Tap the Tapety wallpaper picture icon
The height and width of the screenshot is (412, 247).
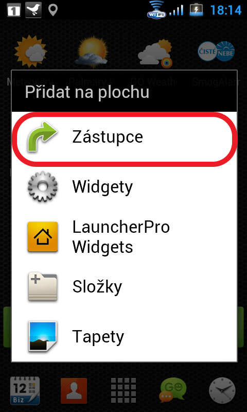click(x=43, y=336)
